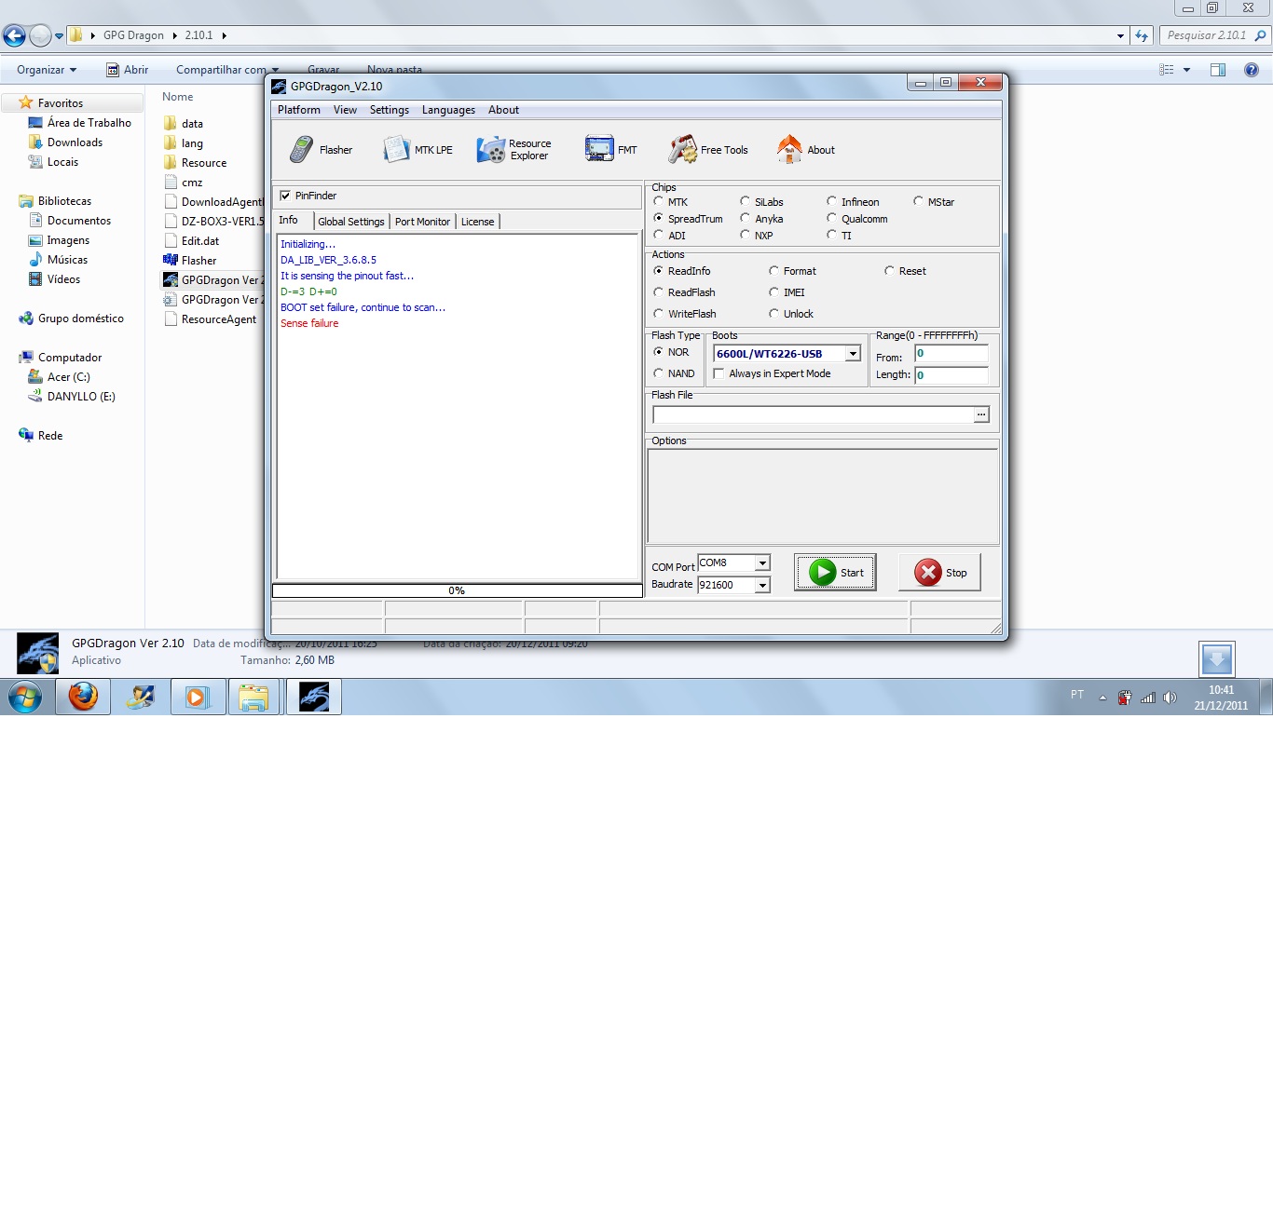1273x1206 pixels.
Task: Open the lang folder in Explorer
Action: pos(192,143)
